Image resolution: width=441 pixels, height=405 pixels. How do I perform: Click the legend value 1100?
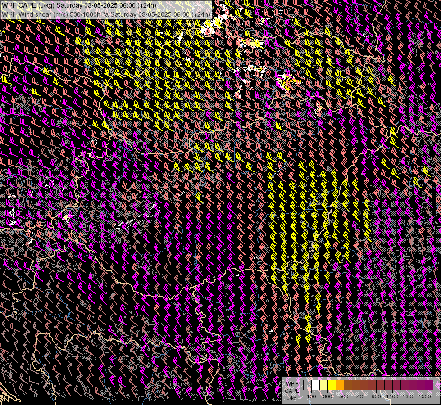point(392,396)
